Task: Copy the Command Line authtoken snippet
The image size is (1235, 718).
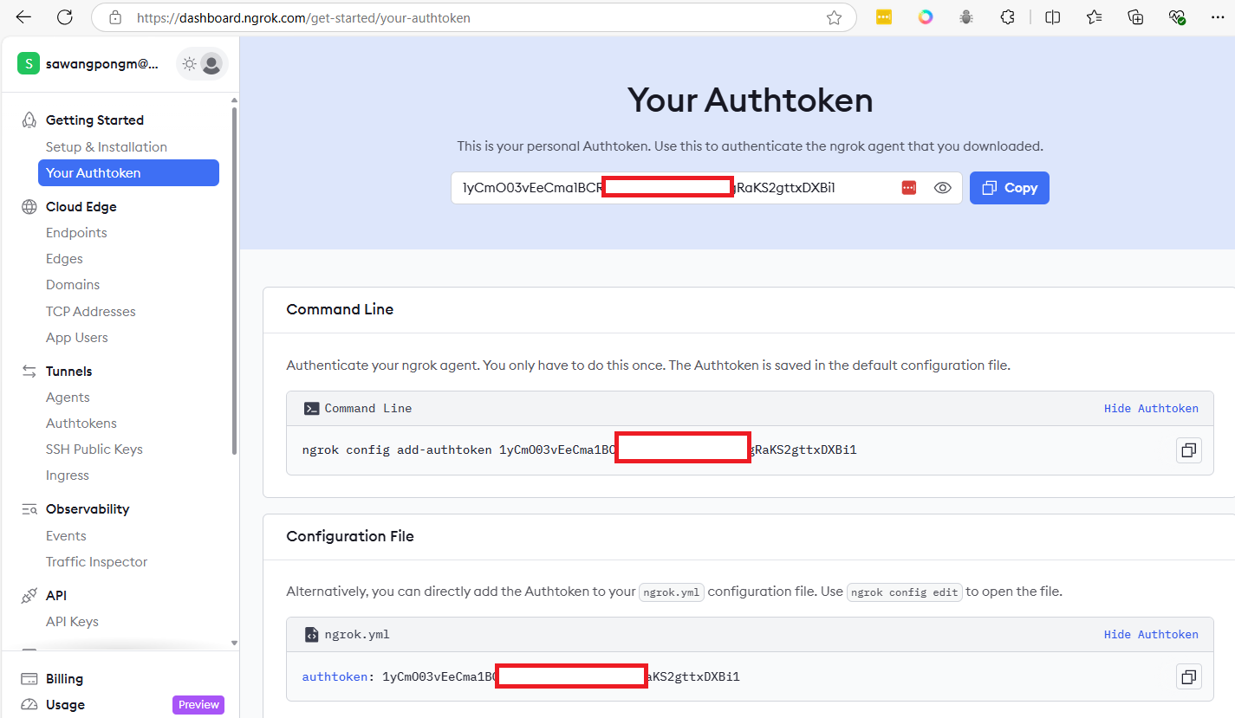Action: coord(1188,450)
